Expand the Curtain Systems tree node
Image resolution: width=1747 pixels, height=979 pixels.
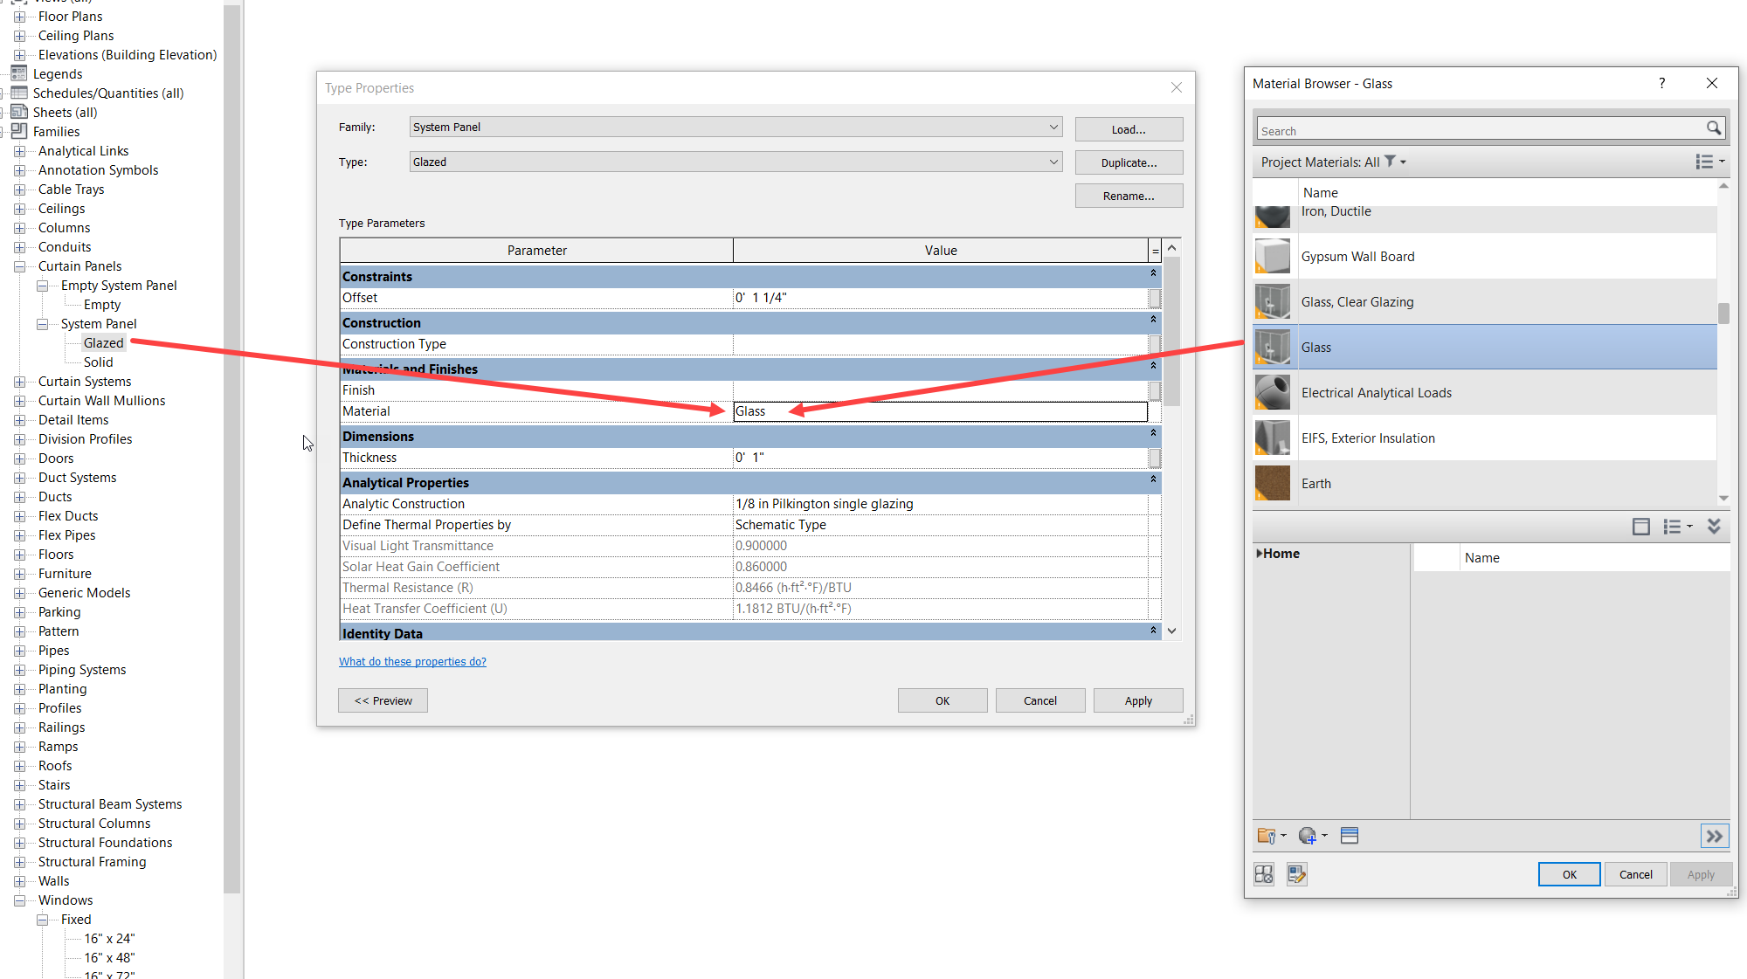click(x=21, y=381)
